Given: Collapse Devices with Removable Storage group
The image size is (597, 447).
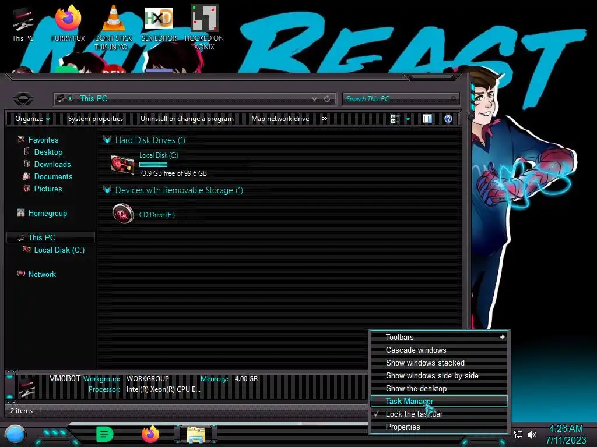Looking at the screenshot, I should [107, 190].
